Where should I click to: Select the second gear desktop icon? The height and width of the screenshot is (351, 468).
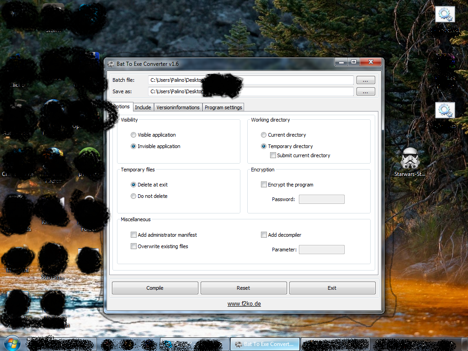[x=445, y=111]
